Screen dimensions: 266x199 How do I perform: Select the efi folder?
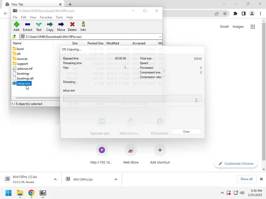point(17,54)
